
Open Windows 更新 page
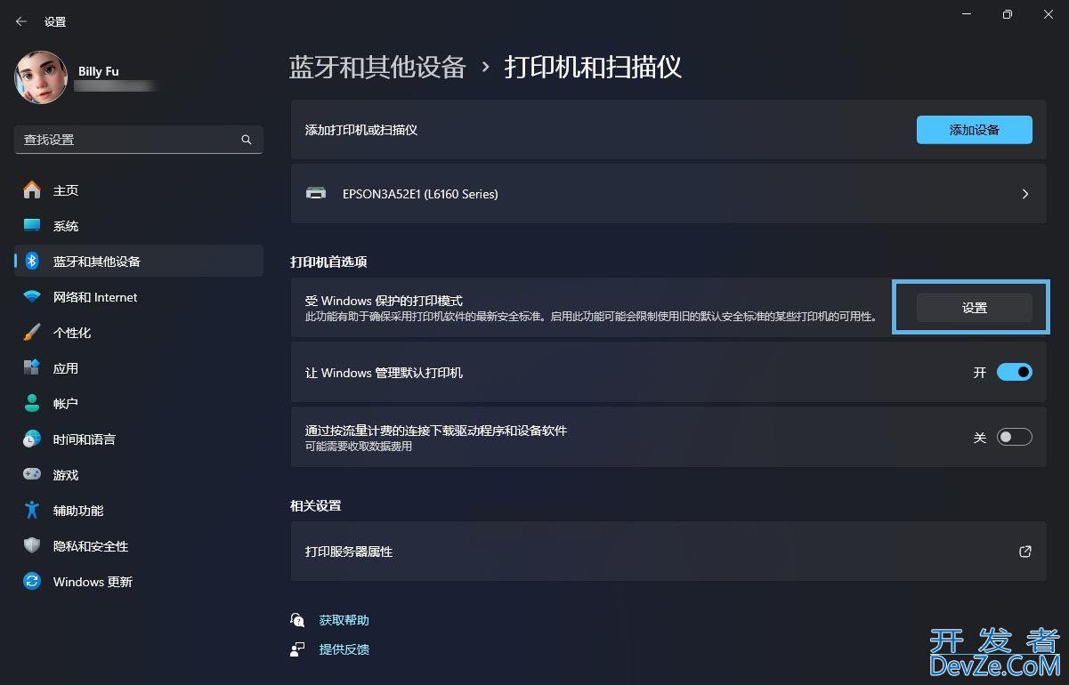139,582
